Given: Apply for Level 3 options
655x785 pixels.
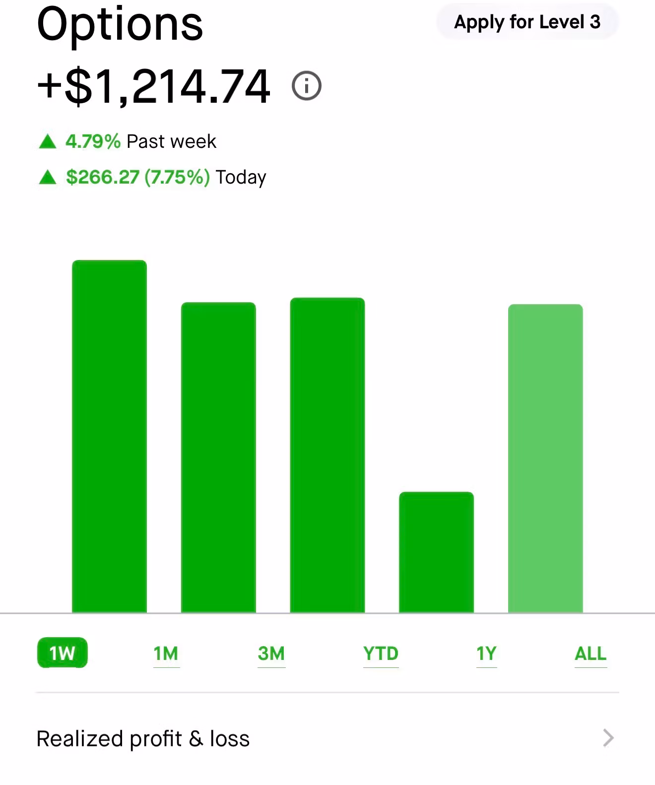Looking at the screenshot, I should pyautogui.click(x=527, y=22).
